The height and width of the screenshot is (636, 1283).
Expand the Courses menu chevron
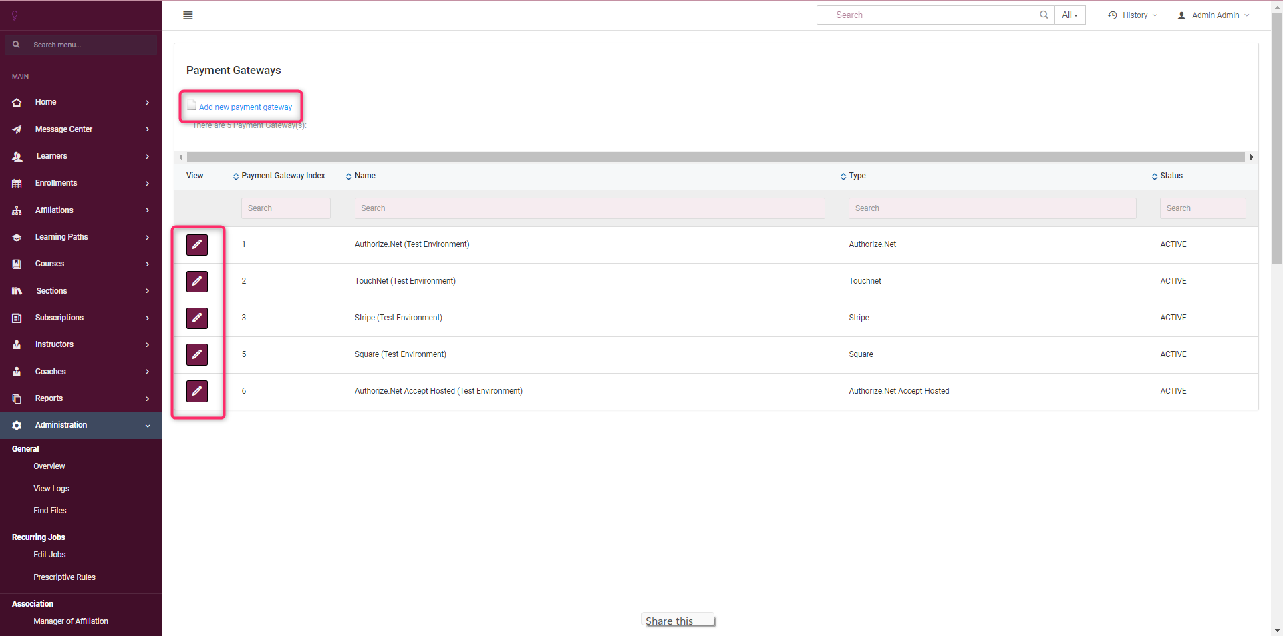point(148,264)
